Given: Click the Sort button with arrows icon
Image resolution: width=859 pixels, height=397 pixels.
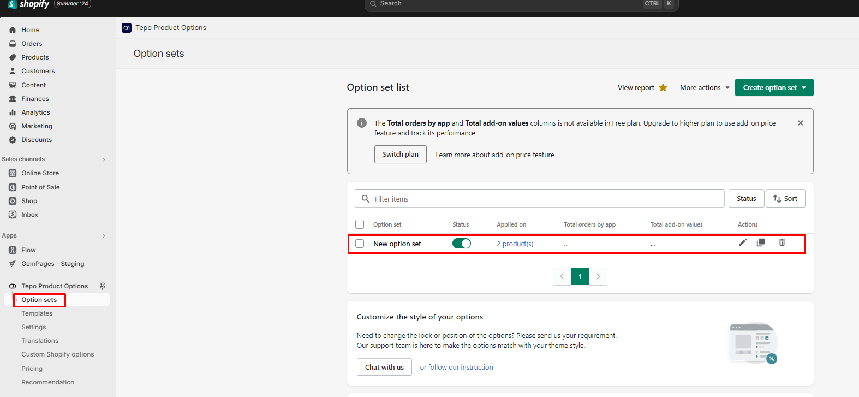Looking at the screenshot, I should (785, 199).
